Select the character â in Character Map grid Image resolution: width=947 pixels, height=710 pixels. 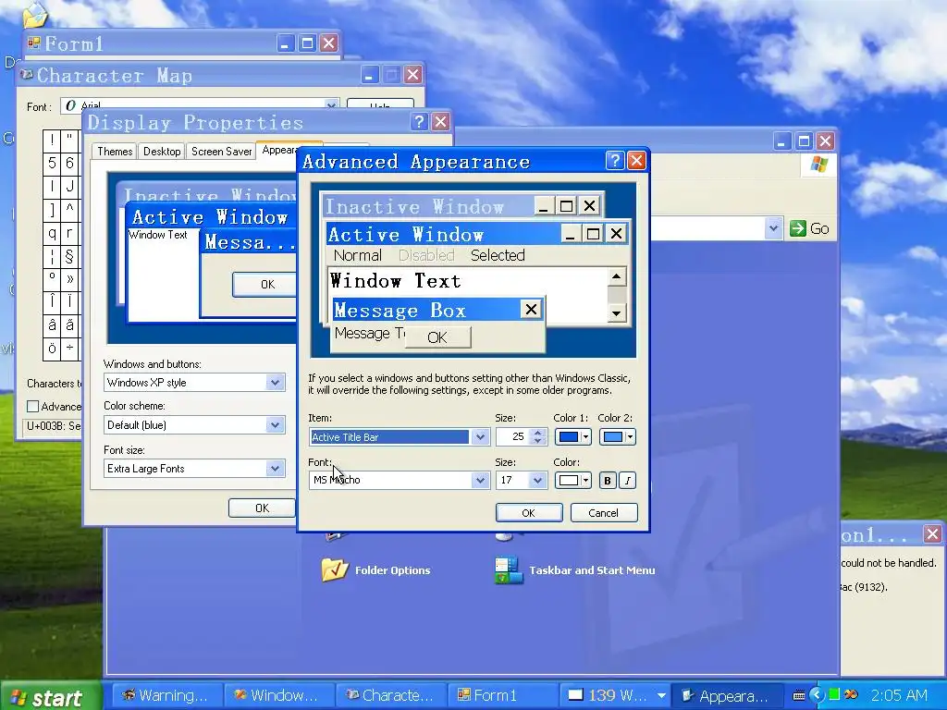pos(52,324)
